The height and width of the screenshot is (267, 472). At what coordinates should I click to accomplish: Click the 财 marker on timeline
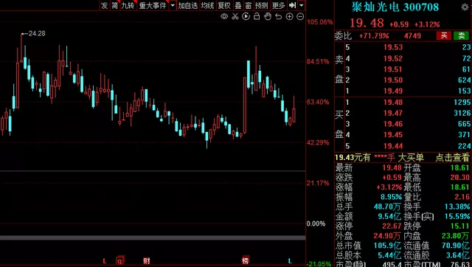tap(146, 261)
